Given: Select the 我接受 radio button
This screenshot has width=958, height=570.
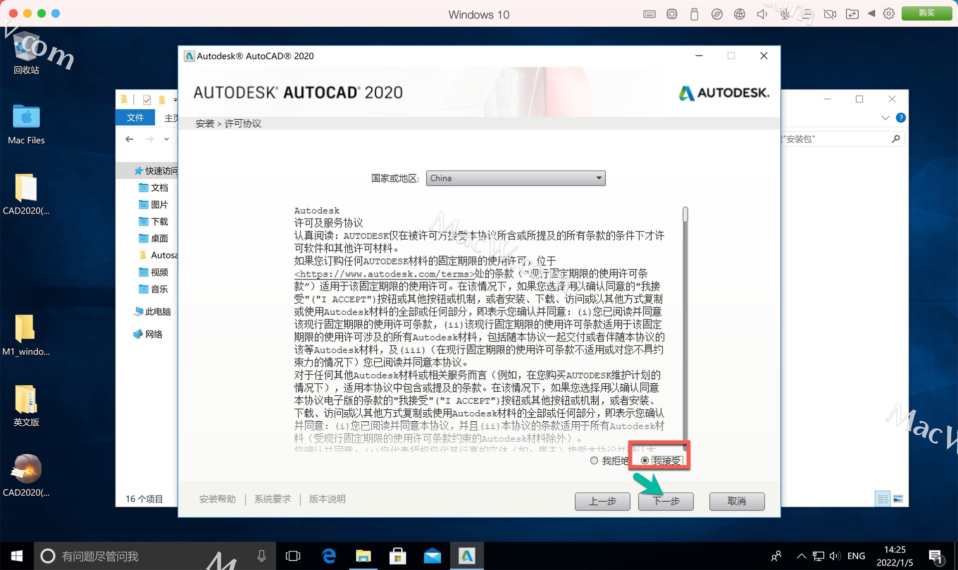Looking at the screenshot, I should pos(645,460).
